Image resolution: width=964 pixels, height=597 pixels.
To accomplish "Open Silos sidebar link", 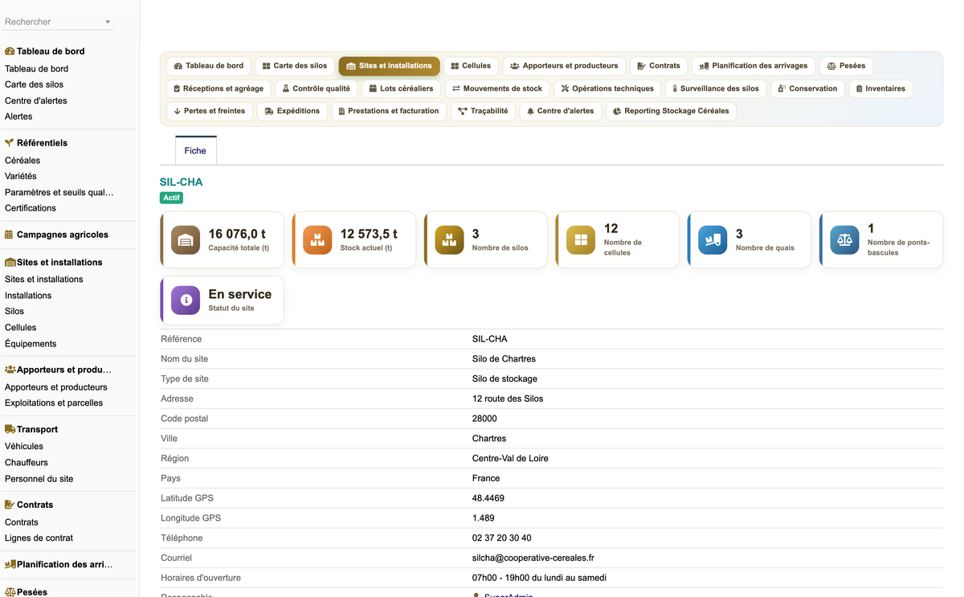I will click(14, 311).
